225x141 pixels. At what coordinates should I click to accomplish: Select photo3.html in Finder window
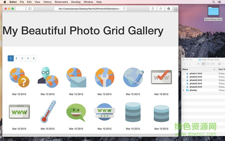coord(196,80)
